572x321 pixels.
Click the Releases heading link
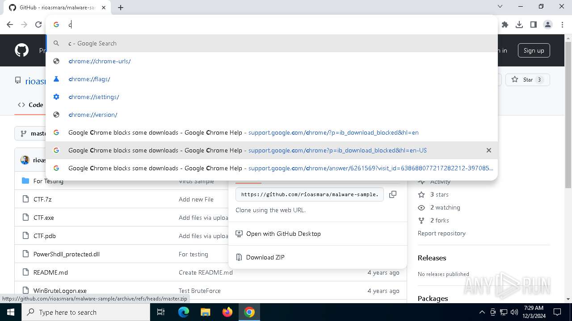(432, 258)
